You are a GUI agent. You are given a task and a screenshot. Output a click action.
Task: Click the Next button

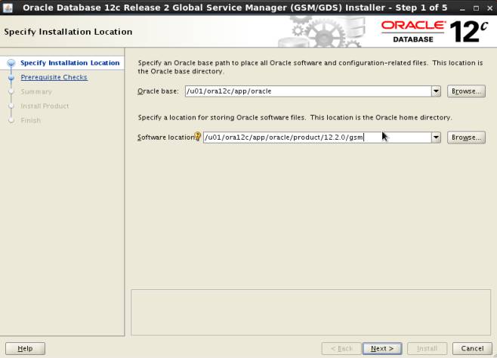pos(382,348)
